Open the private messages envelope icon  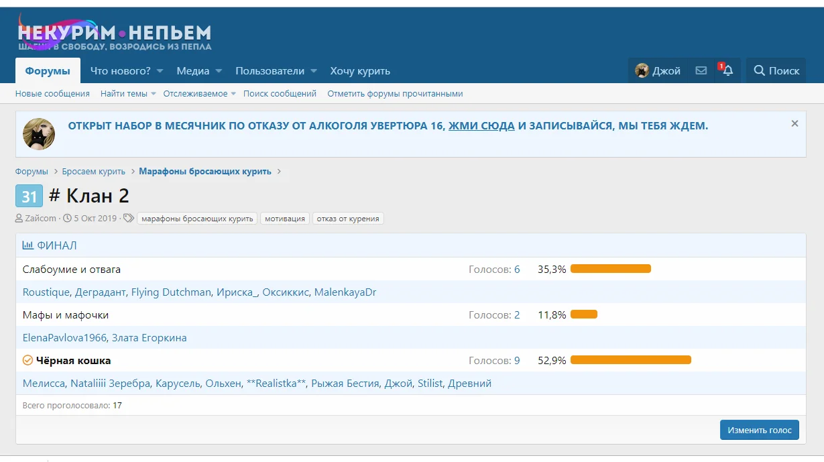click(701, 70)
